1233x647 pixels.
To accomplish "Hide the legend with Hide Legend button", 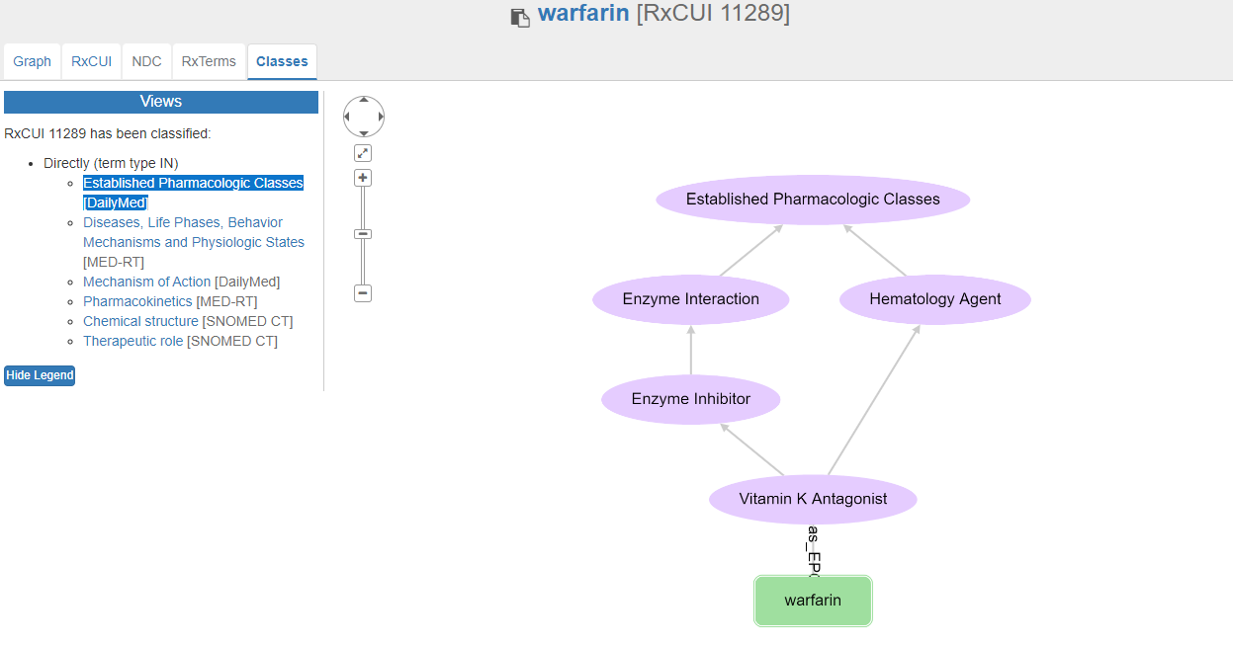I will (40, 375).
